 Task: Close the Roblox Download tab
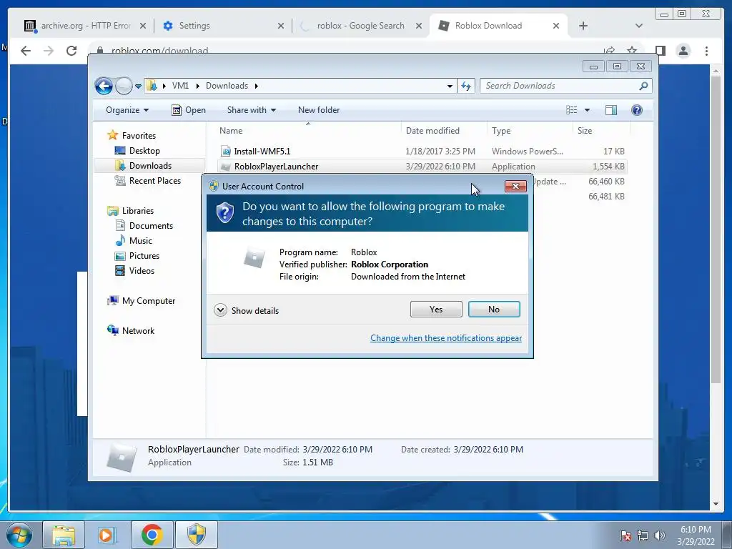point(555,26)
